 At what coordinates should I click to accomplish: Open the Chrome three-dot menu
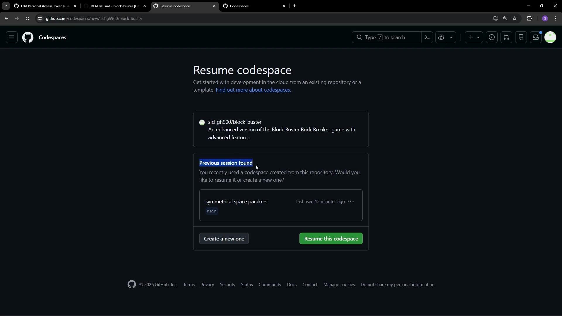(x=556, y=18)
